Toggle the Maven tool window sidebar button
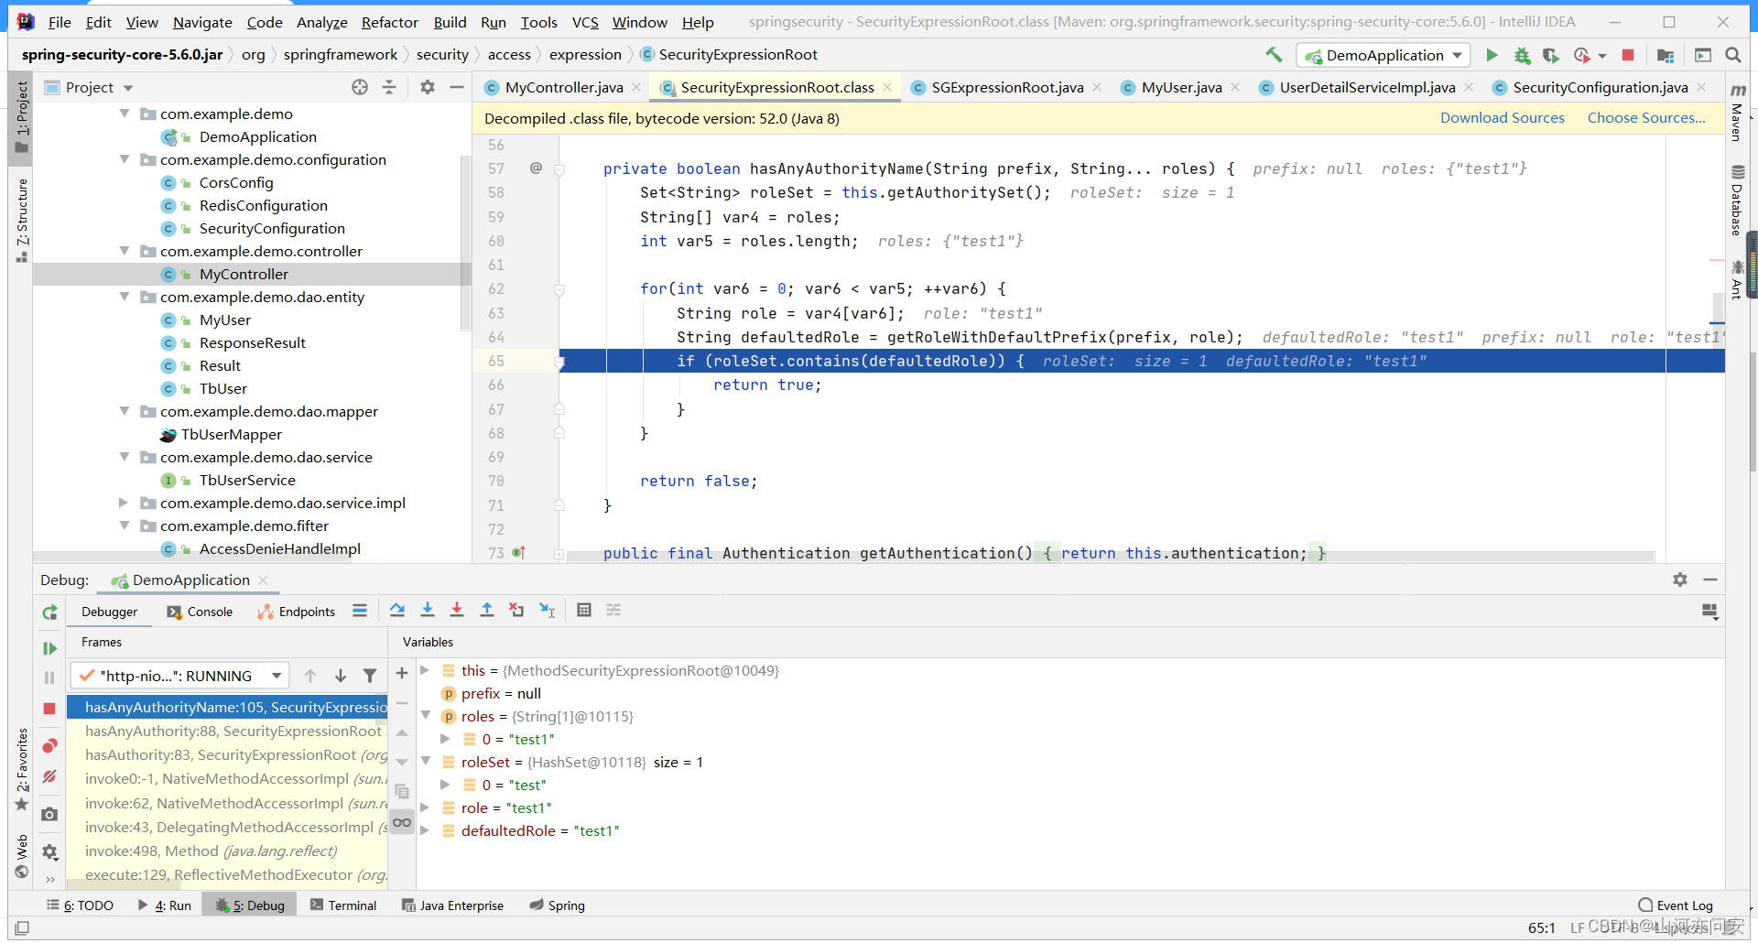Screen dimensions: 1758x943 [x=1737, y=114]
